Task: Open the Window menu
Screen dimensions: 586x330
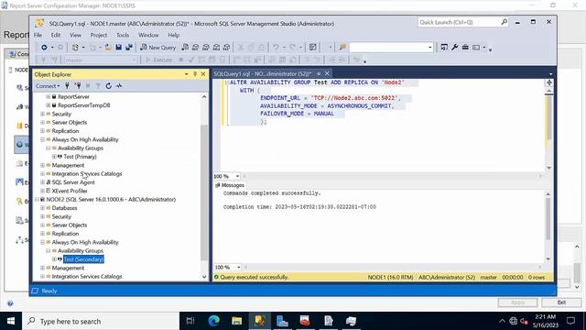Action: (x=148, y=35)
